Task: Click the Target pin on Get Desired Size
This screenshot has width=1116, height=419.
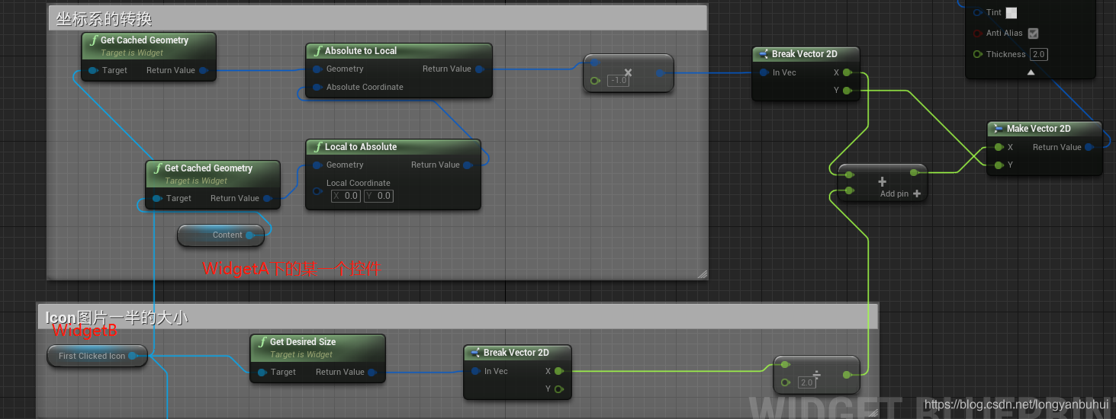Action: 262,373
